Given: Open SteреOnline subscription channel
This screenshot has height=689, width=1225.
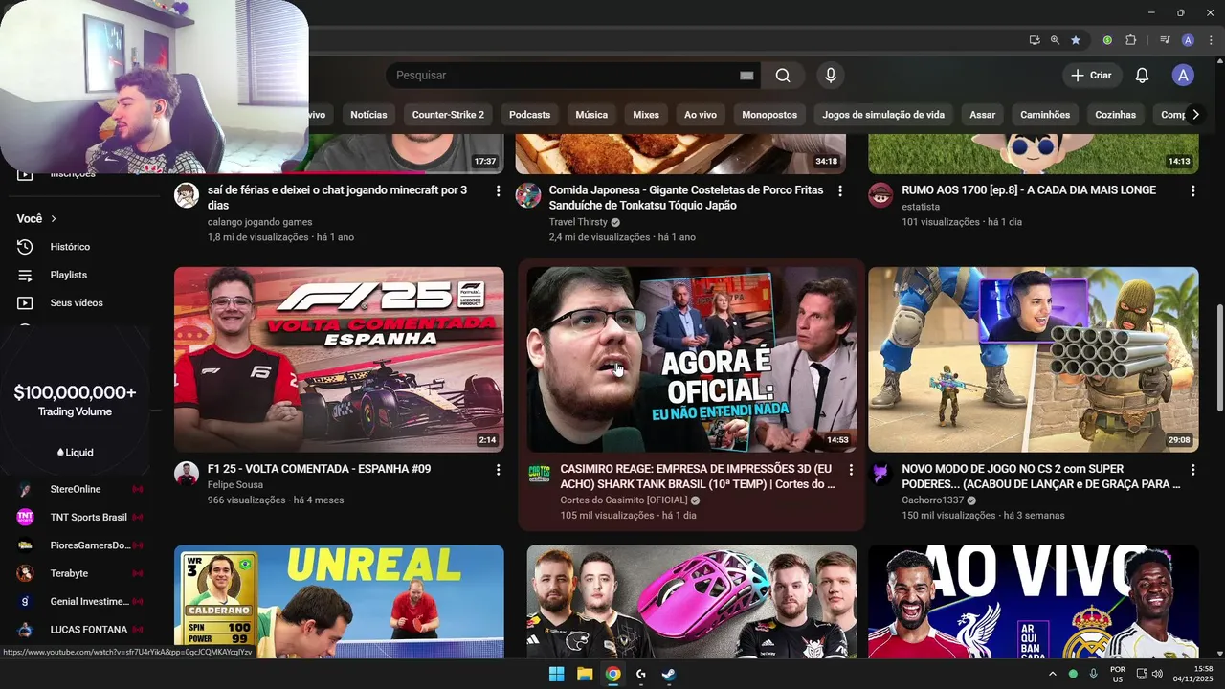Looking at the screenshot, I should coord(77,489).
